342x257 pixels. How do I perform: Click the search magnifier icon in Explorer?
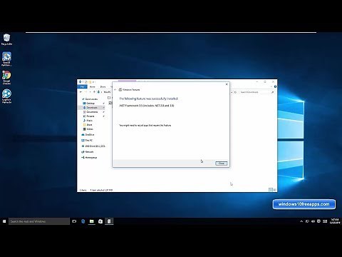(273, 92)
